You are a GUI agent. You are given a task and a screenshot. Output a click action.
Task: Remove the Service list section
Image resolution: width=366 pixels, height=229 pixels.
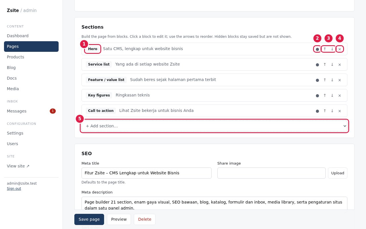(x=340, y=64)
